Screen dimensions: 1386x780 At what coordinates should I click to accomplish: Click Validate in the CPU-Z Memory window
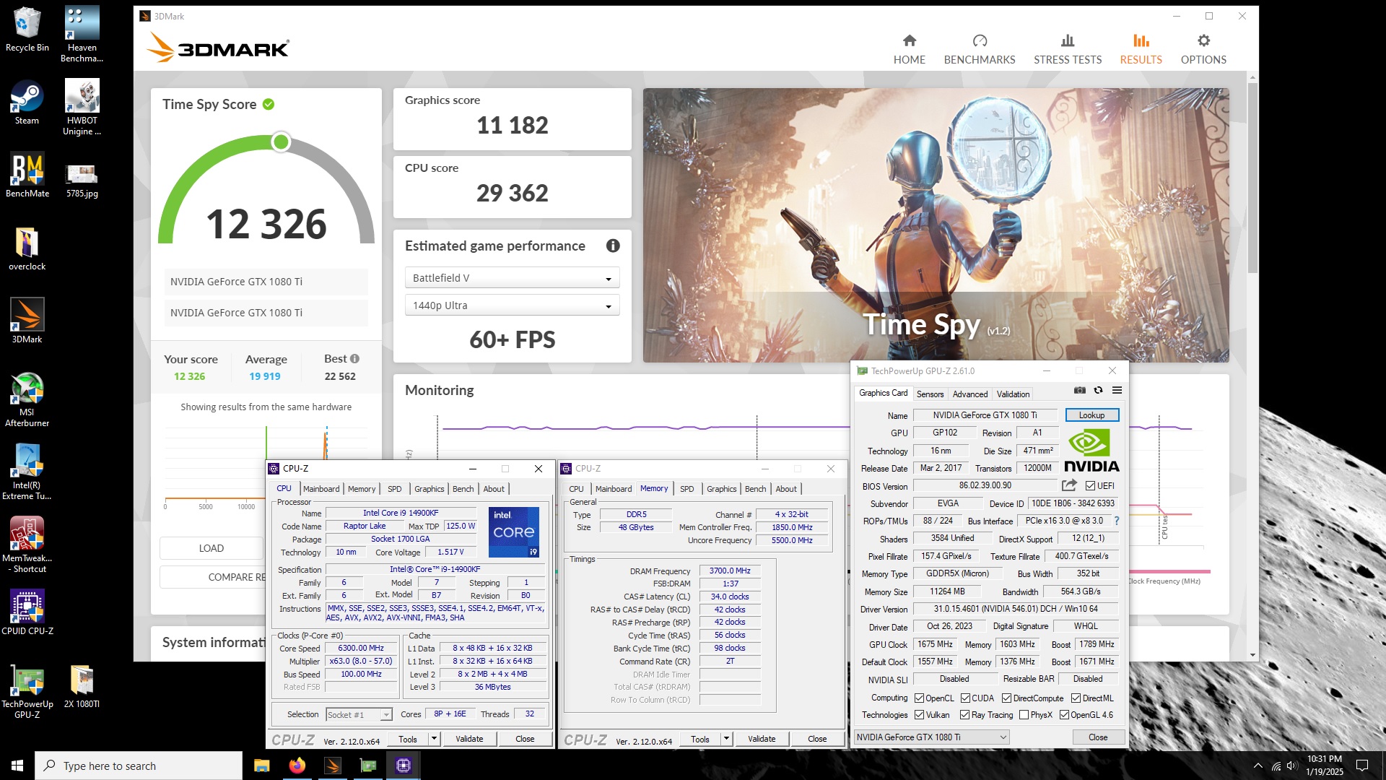(x=762, y=739)
